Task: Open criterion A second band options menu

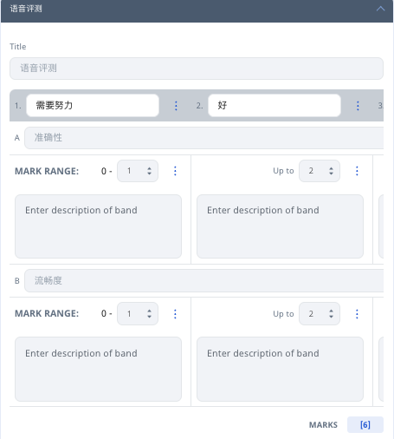Action: [357, 171]
